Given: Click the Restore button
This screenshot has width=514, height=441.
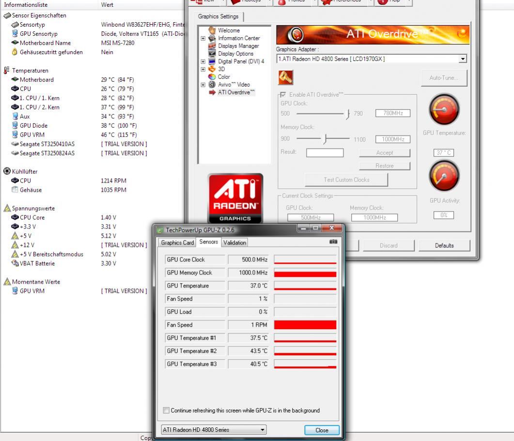Looking at the screenshot, I should point(385,166).
